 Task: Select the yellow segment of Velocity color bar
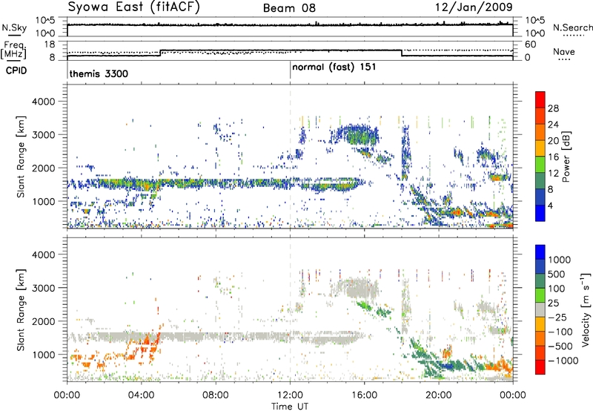[x=540, y=324]
